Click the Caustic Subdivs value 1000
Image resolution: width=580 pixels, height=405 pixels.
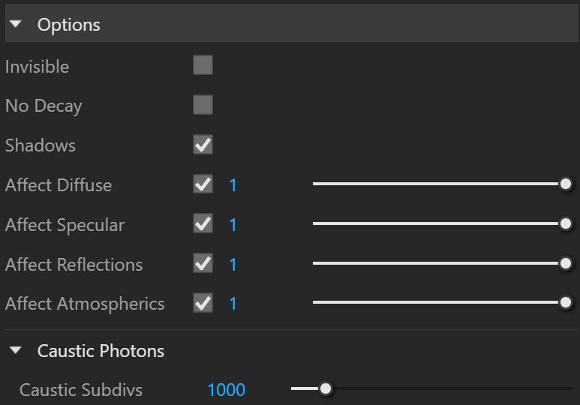[x=226, y=390]
